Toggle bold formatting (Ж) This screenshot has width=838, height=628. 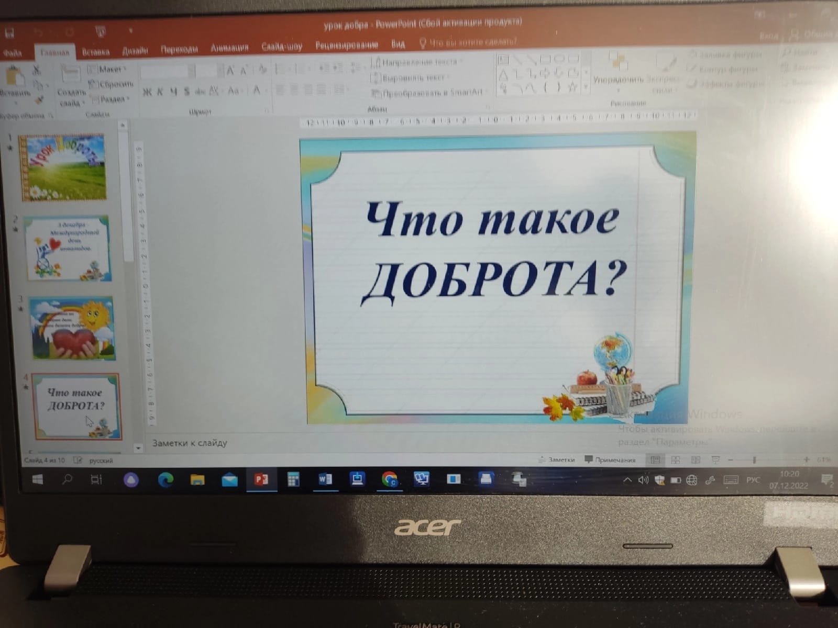147,92
